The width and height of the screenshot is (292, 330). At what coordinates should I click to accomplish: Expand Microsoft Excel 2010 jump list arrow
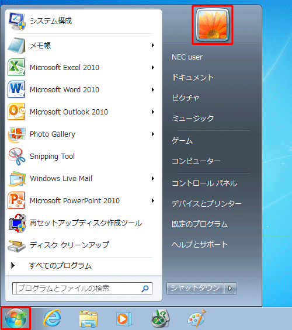153,67
